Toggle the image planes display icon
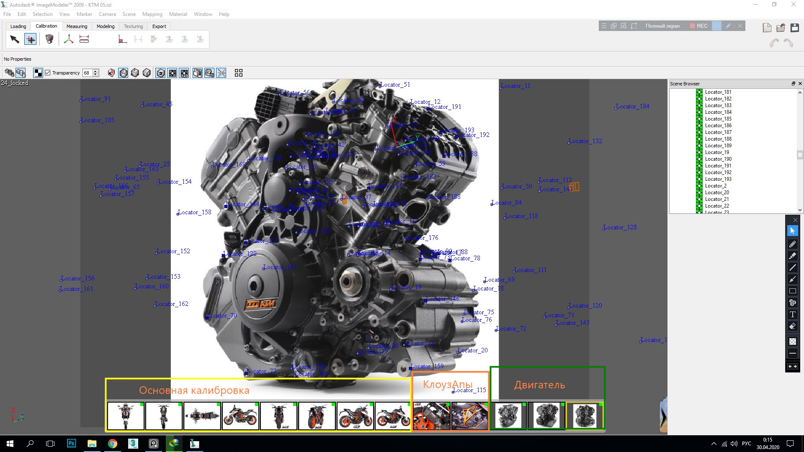This screenshot has width=804, height=452. (198, 73)
